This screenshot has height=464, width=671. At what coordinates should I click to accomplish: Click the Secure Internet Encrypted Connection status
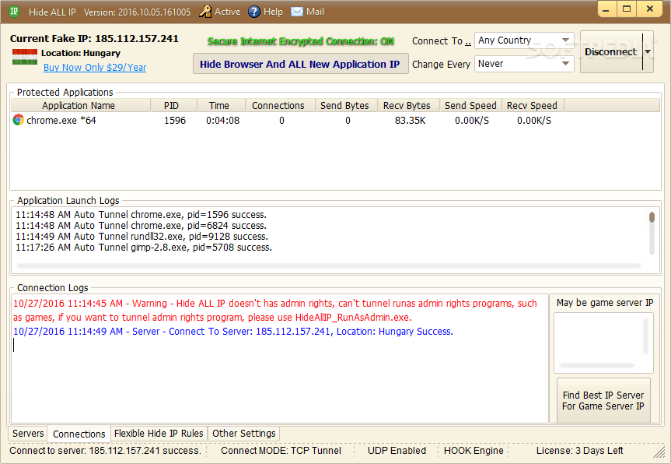coord(300,41)
